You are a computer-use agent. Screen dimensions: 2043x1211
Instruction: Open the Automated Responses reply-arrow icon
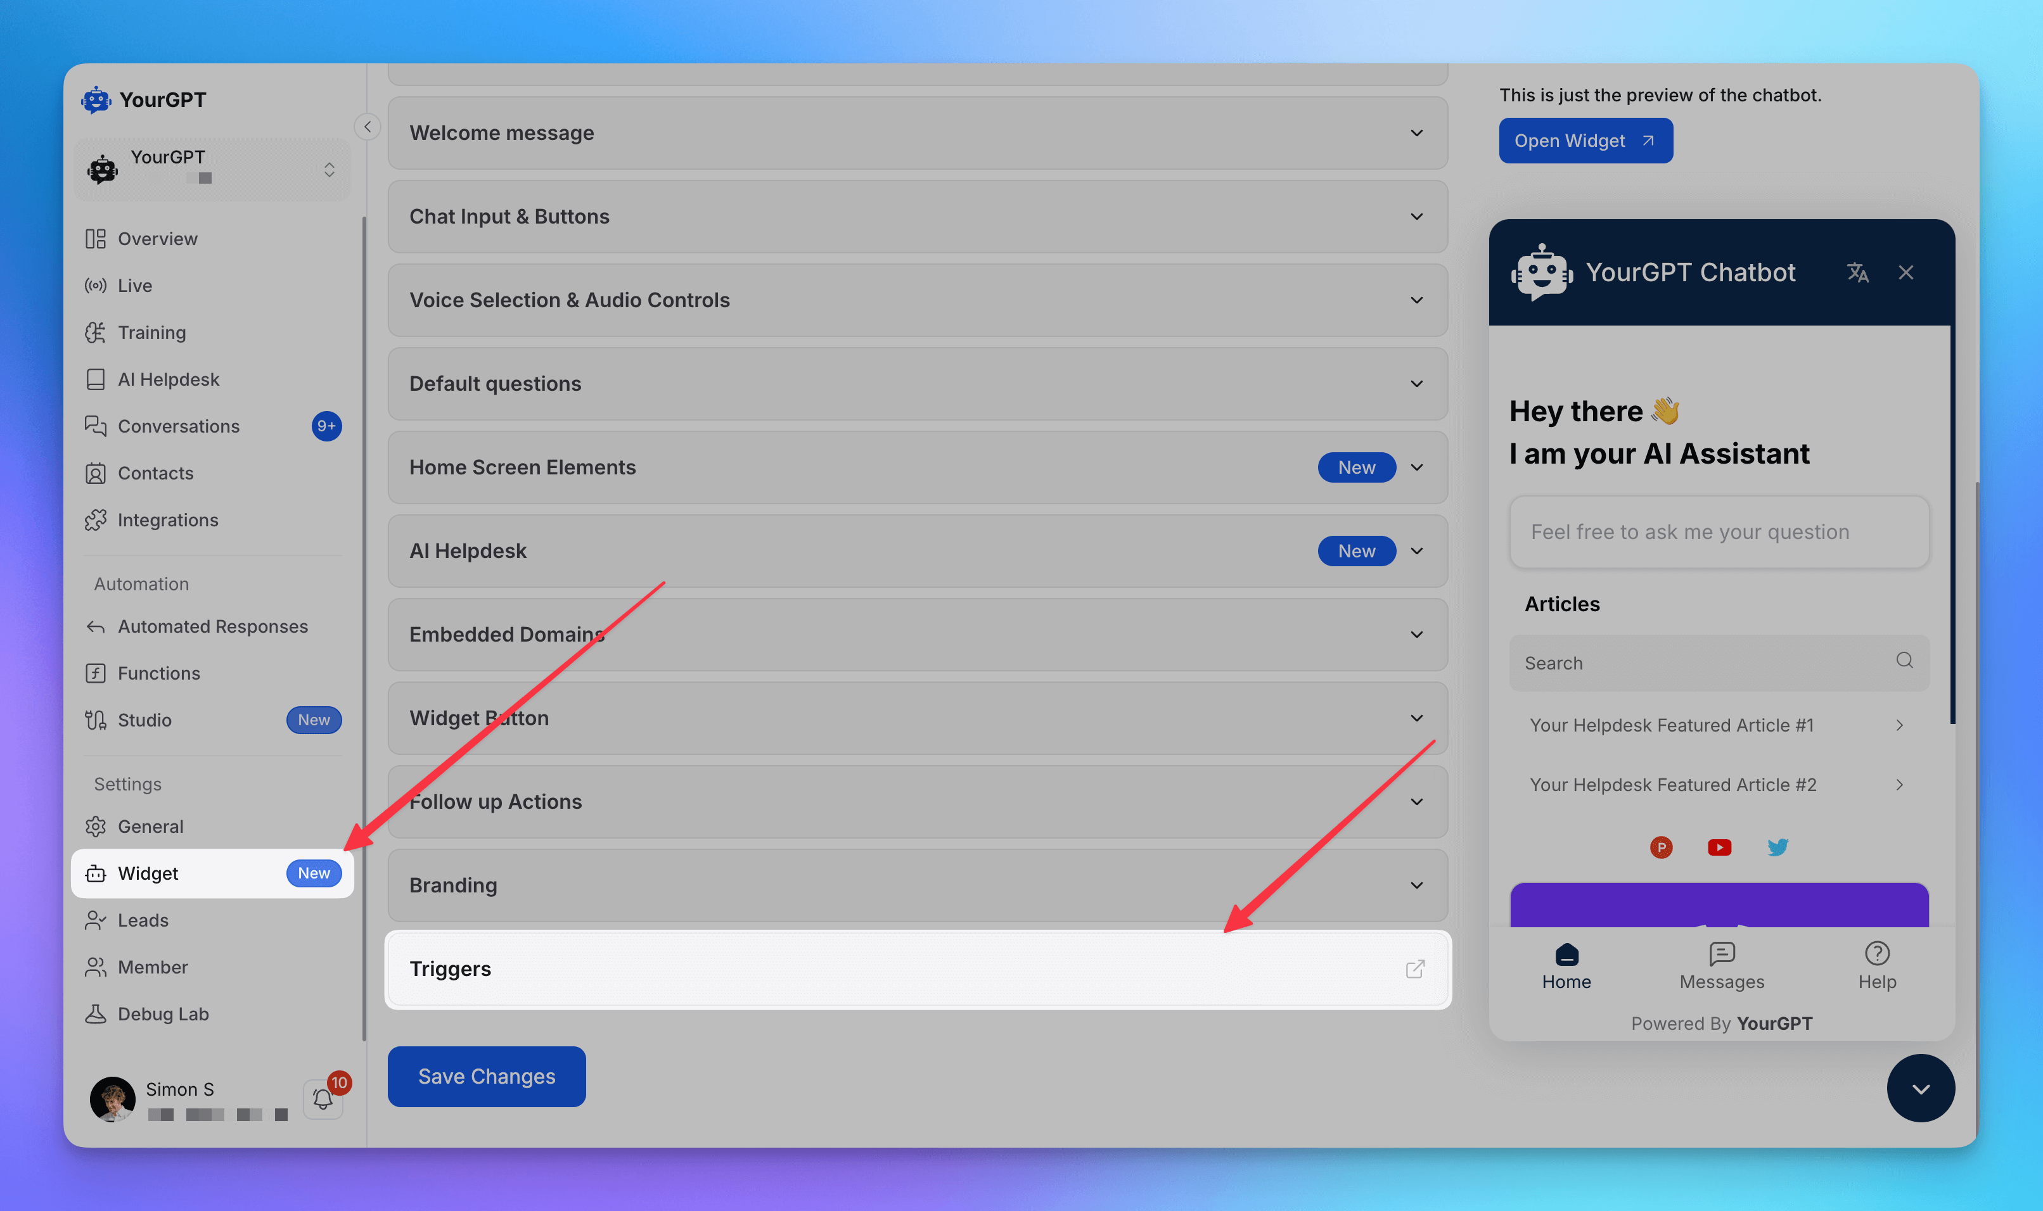[x=96, y=626]
